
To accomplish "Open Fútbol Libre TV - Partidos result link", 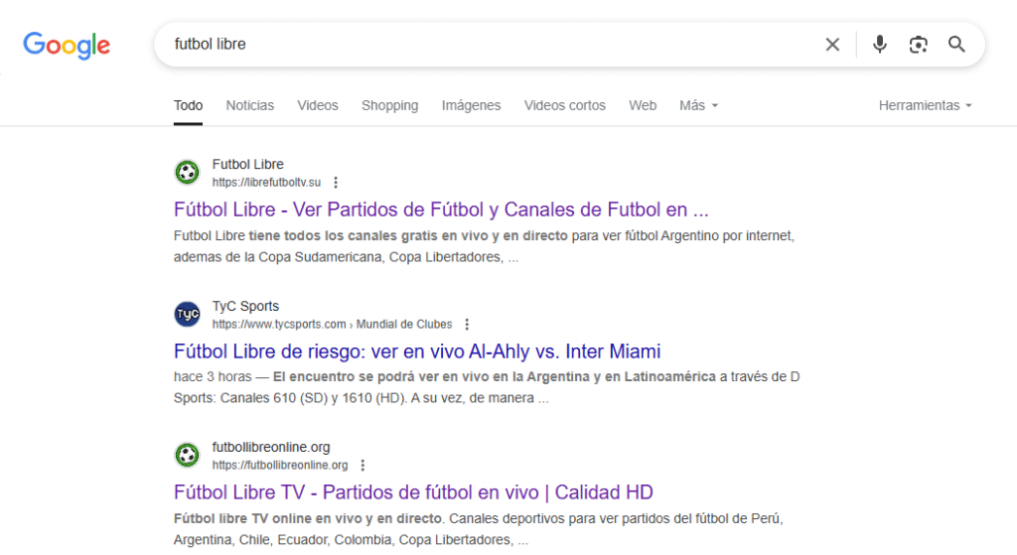I will pyautogui.click(x=413, y=492).
